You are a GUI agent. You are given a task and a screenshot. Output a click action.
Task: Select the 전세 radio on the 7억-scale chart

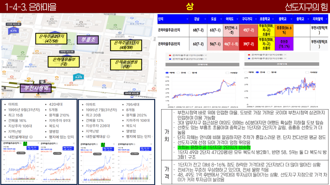178,72
